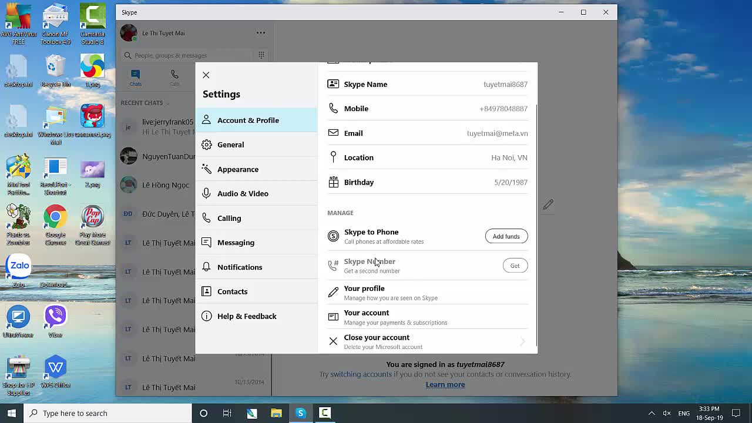Click the Get button for Skype Number
This screenshot has width=752, height=423.
(x=515, y=266)
